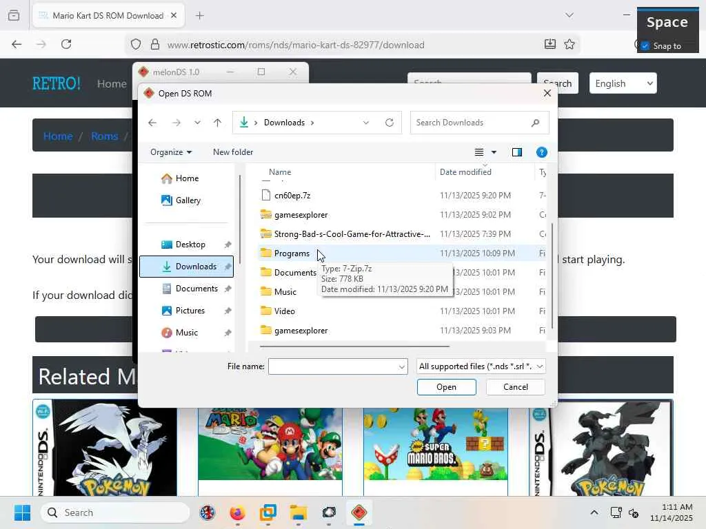Go up one folder level in dialog
Viewport: 706px width, 529px height.
(217, 123)
